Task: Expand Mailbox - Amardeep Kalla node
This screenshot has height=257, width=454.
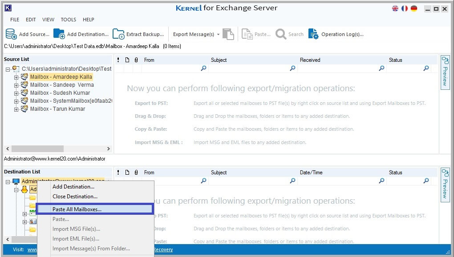Action: (16, 77)
